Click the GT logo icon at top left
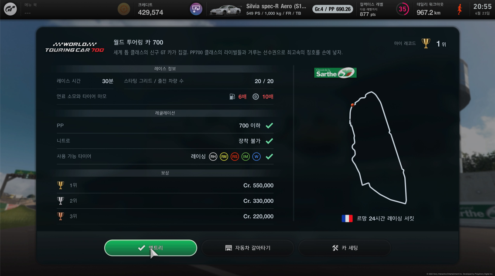Image resolution: width=495 pixels, height=276 pixels. tap(10, 9)
